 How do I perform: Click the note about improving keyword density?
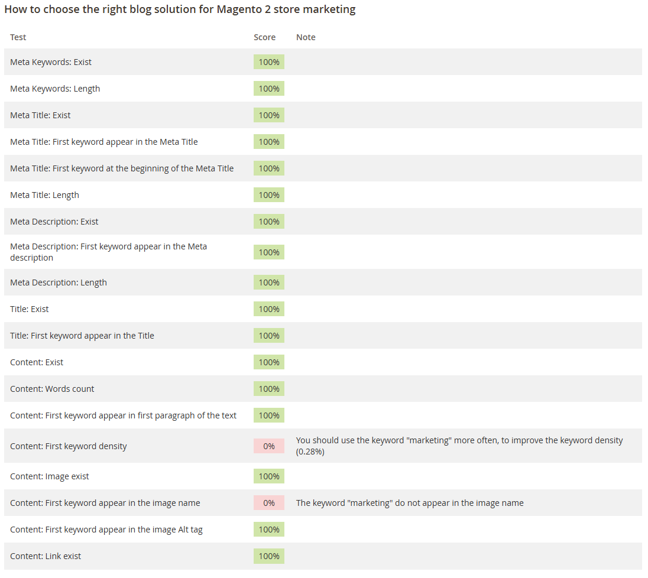pyautogui.click(x=459, y=446)
